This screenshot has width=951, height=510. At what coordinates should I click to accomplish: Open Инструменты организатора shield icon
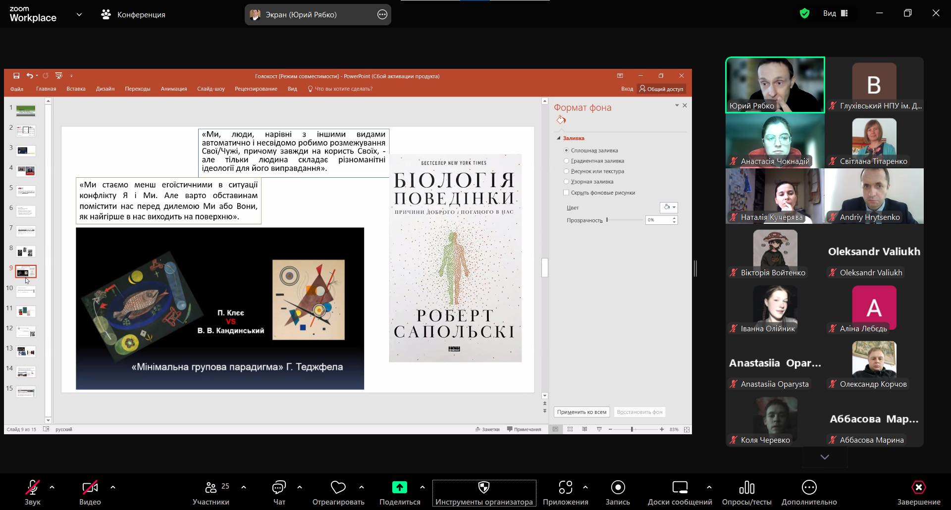pyautogui.click(x=484, y=488)
